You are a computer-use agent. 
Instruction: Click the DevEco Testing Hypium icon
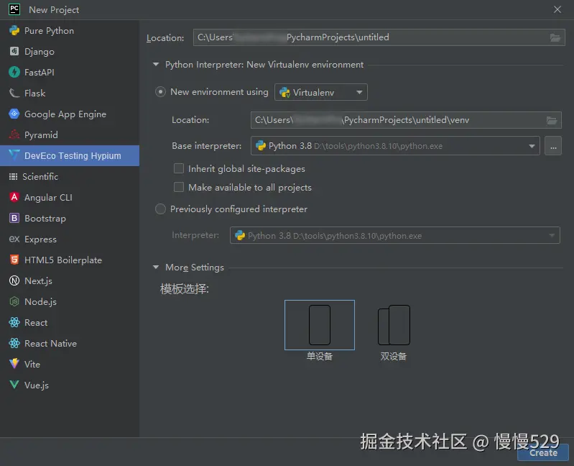coord(14,155)
